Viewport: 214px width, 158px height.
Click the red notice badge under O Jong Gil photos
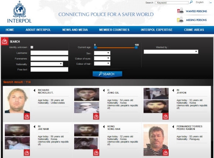click(96, 117)
